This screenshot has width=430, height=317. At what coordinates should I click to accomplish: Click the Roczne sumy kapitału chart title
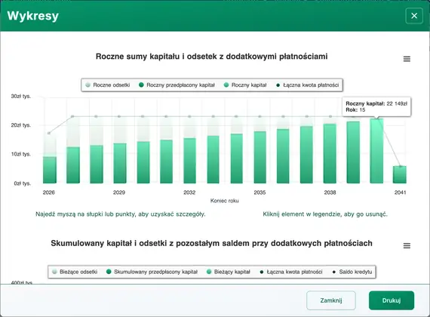pyautogui.click(x=211, y=57)
